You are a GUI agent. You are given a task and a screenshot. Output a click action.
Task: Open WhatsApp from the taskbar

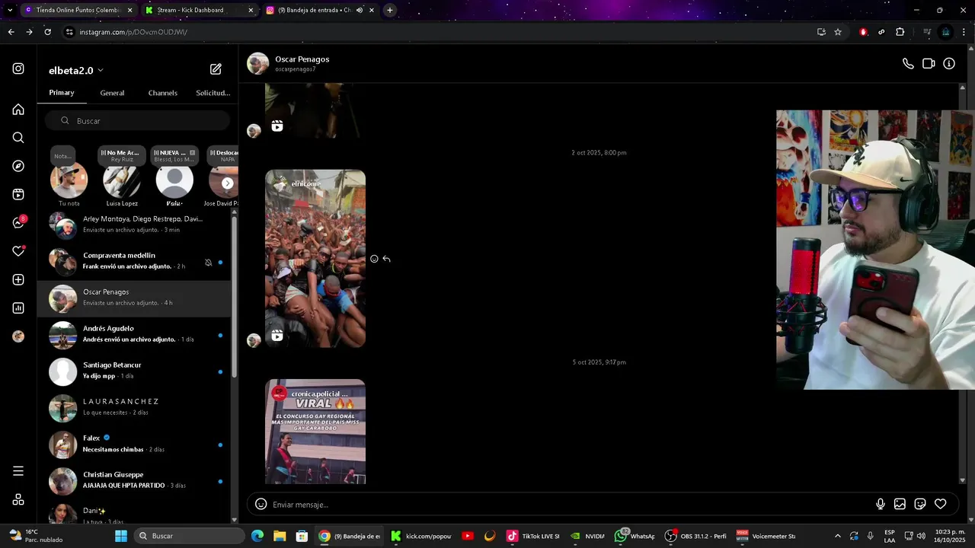click(635, 536)
